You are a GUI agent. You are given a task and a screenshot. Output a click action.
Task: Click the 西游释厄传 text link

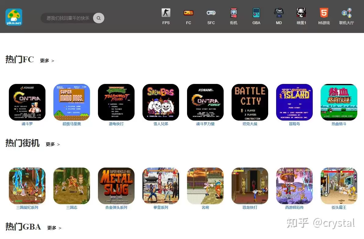pyautogui.click(x=294, y=208)
